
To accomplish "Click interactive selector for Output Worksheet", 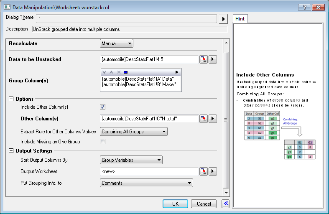I will [x=203, y=171].
